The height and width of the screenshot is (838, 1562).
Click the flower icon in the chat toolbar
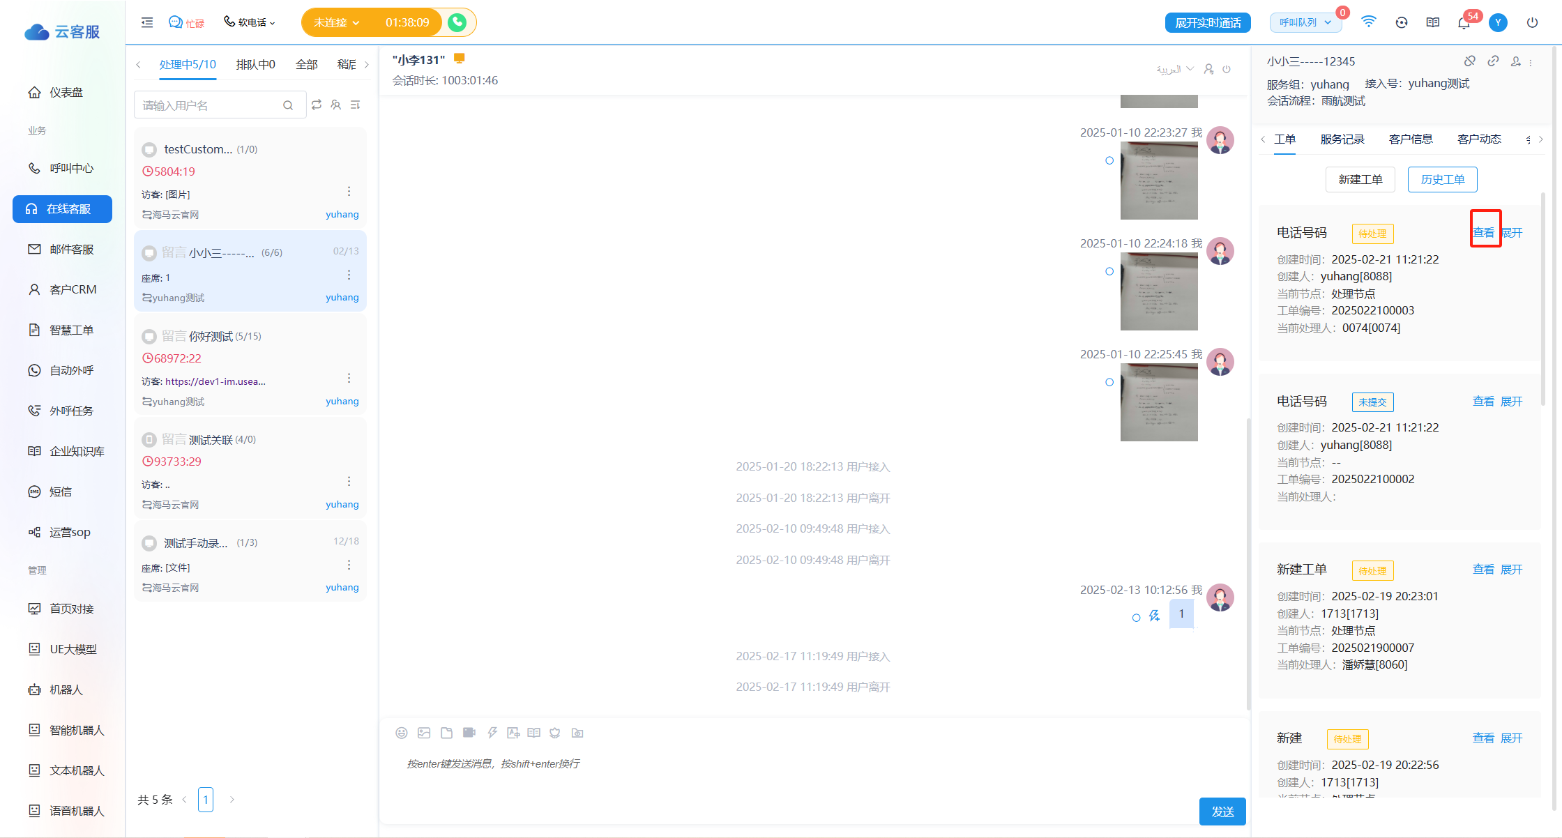555,733
